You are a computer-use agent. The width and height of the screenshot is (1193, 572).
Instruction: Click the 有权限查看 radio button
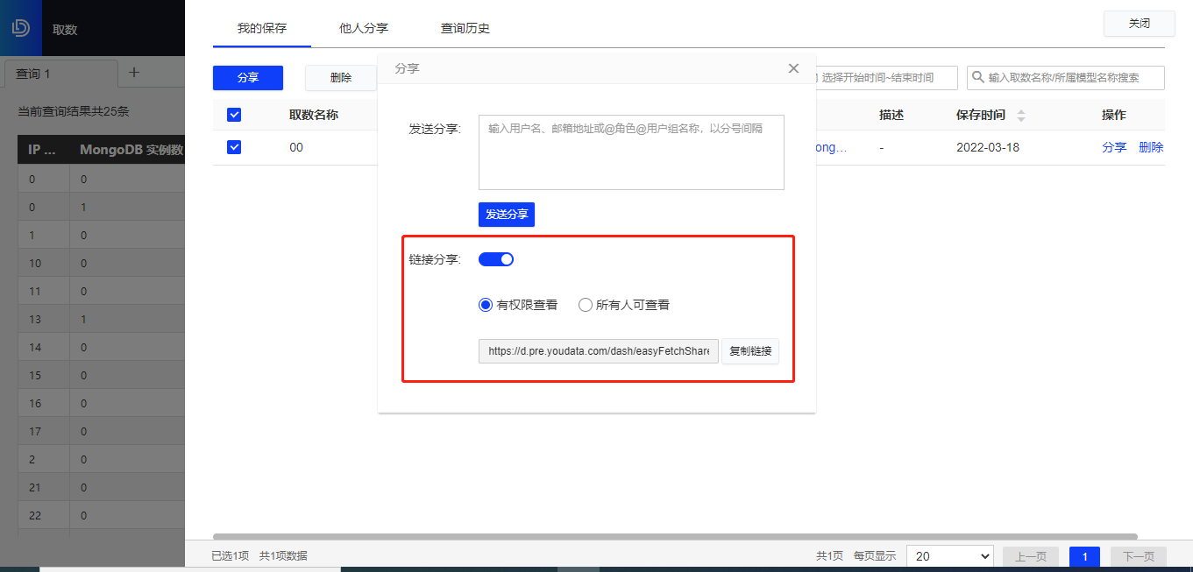484,304
